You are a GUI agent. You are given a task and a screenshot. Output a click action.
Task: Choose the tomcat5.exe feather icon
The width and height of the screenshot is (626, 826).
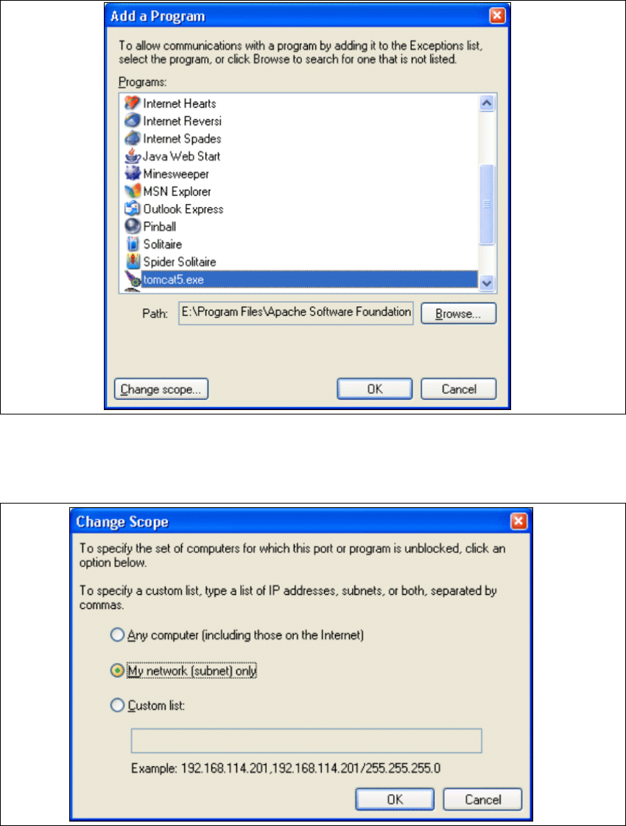pyautogui.click(x=133, y=280)
